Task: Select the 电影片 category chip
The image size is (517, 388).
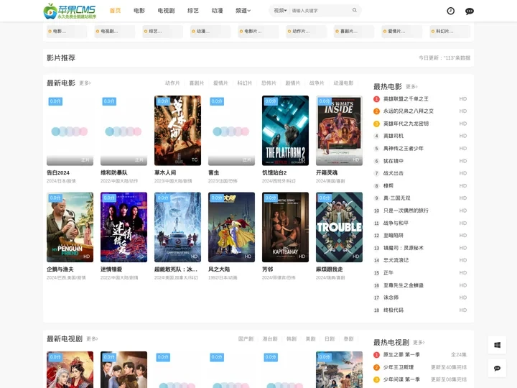Action: coord(258,32)
